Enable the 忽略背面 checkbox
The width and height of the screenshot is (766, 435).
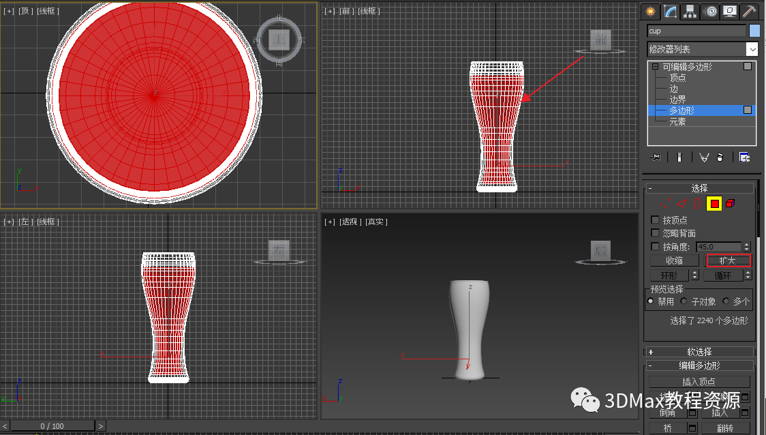pos(655,232)
